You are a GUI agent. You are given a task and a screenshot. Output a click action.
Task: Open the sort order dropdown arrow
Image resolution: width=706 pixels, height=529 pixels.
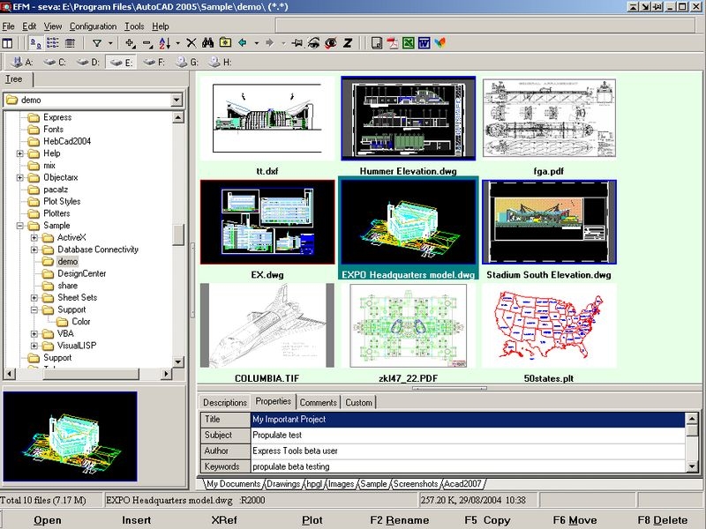[178, 43]
